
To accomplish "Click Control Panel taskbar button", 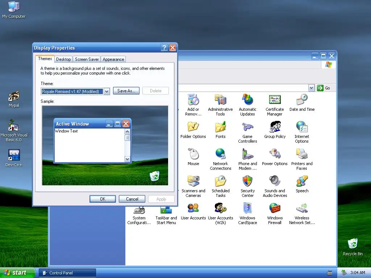I will [x=67, y=273].
